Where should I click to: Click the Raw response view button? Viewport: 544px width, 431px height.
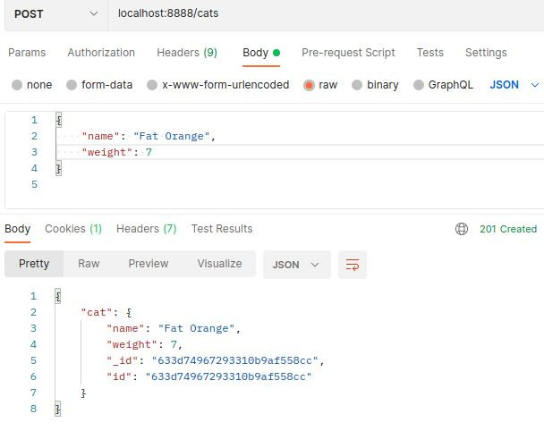89,264
